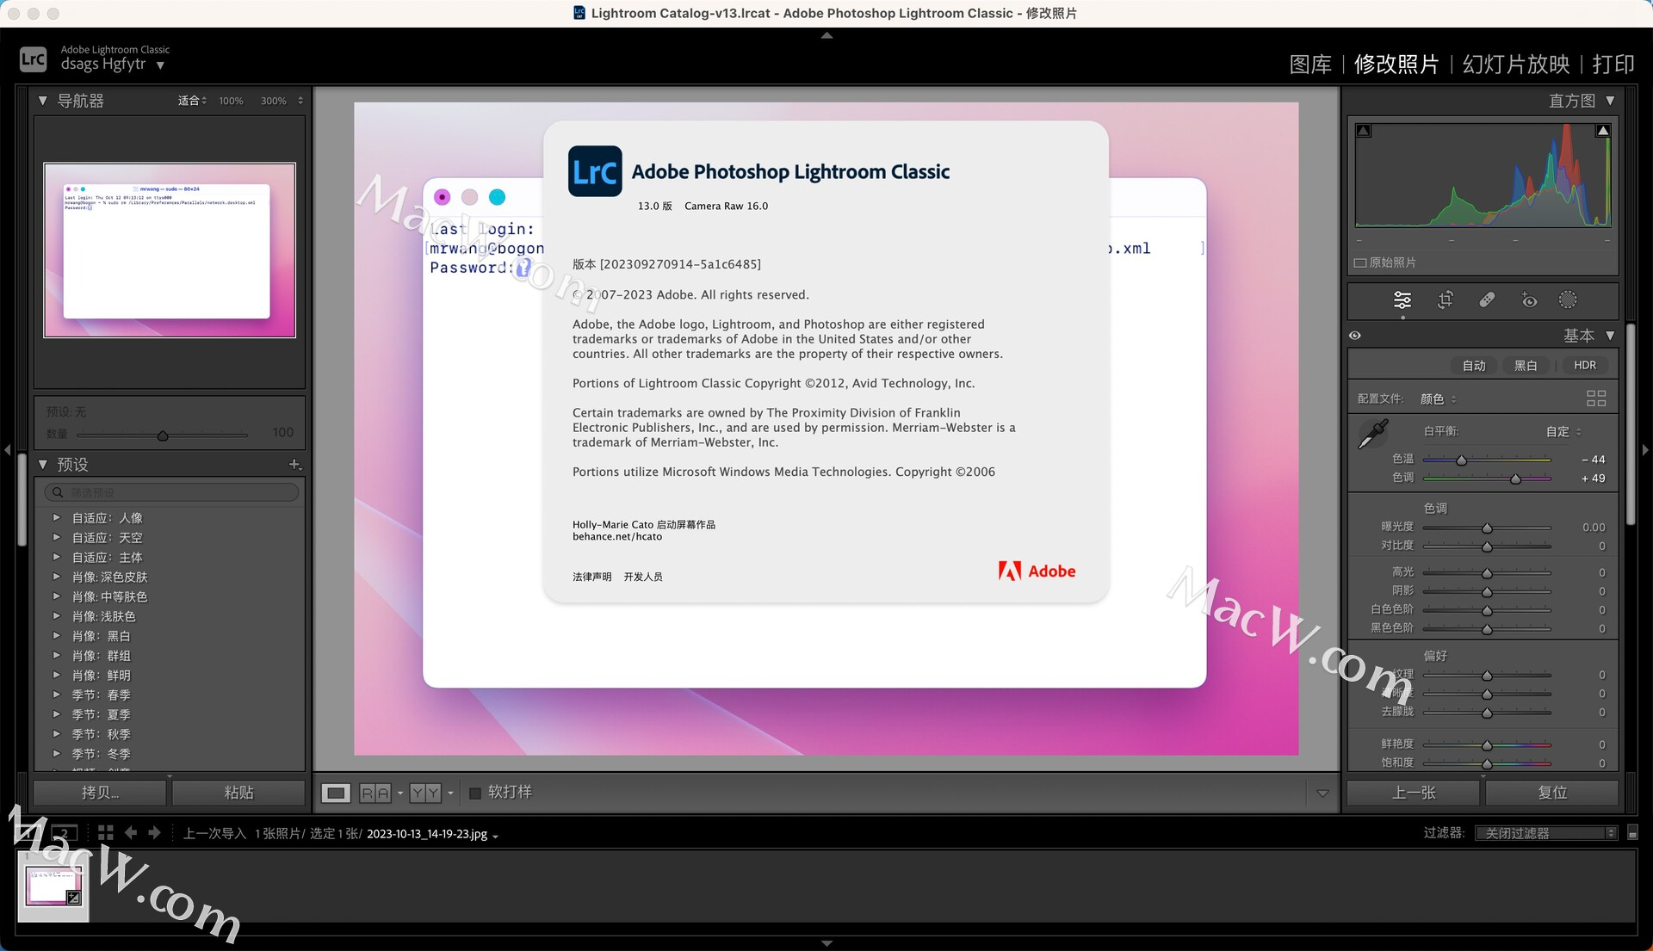This screenshot has height=951, width=1653.
Task: Open the filename source dropdown arrow
Action: (495, 836)
